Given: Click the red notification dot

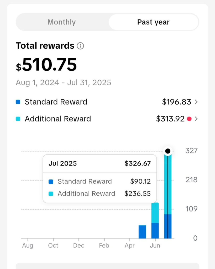Looking at the screenshot, I should point(189,119).
